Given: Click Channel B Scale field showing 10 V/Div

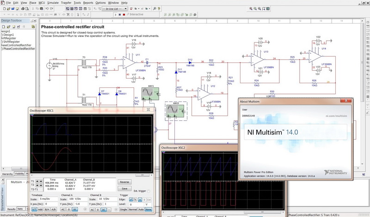Looking at the screenshot, I should tap(108, 199).
